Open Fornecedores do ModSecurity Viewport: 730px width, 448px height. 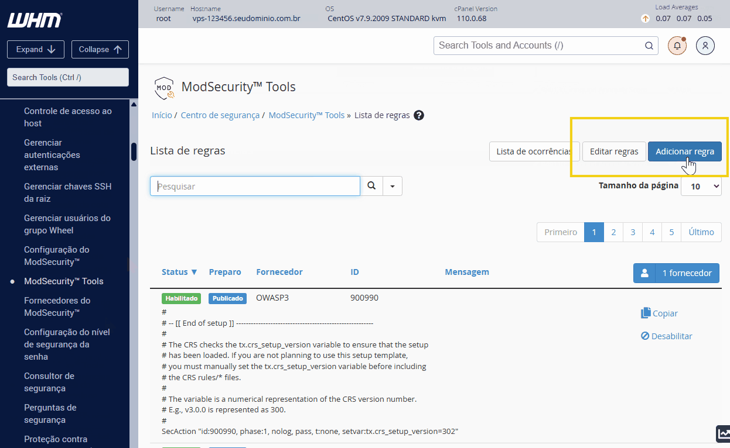pos(57,306)
